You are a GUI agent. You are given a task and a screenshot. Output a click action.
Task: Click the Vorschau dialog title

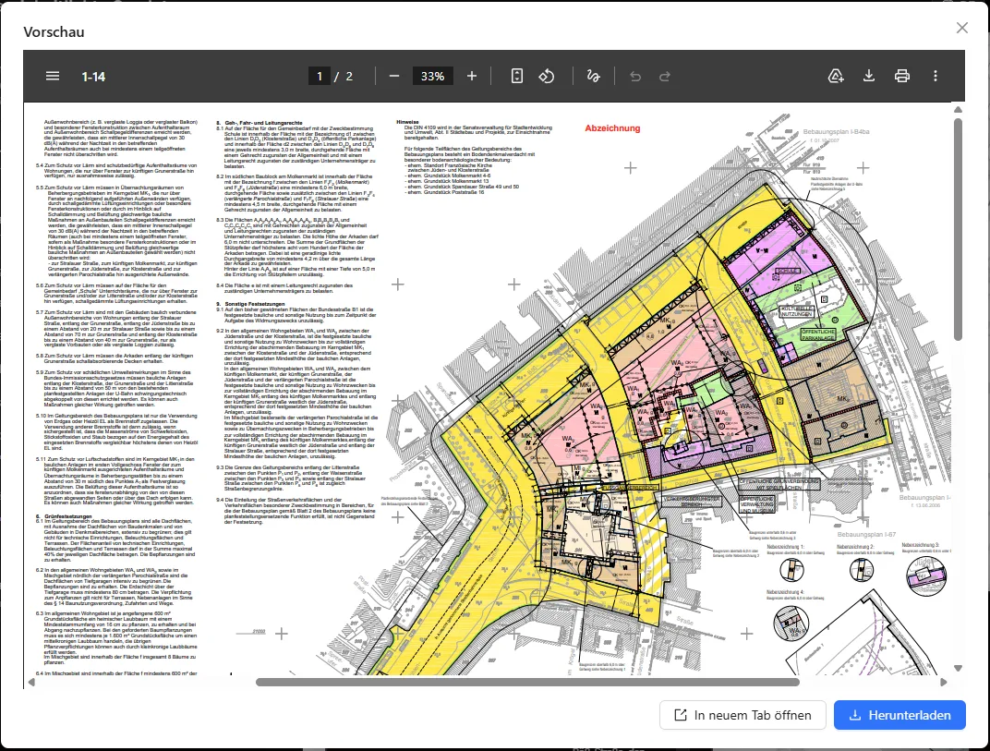tap(54, 31)
